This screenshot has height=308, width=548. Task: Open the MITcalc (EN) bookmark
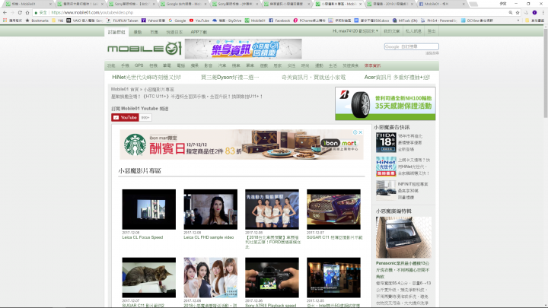405,21
